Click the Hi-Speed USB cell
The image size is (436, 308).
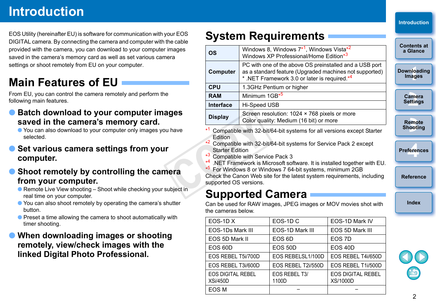312,105
